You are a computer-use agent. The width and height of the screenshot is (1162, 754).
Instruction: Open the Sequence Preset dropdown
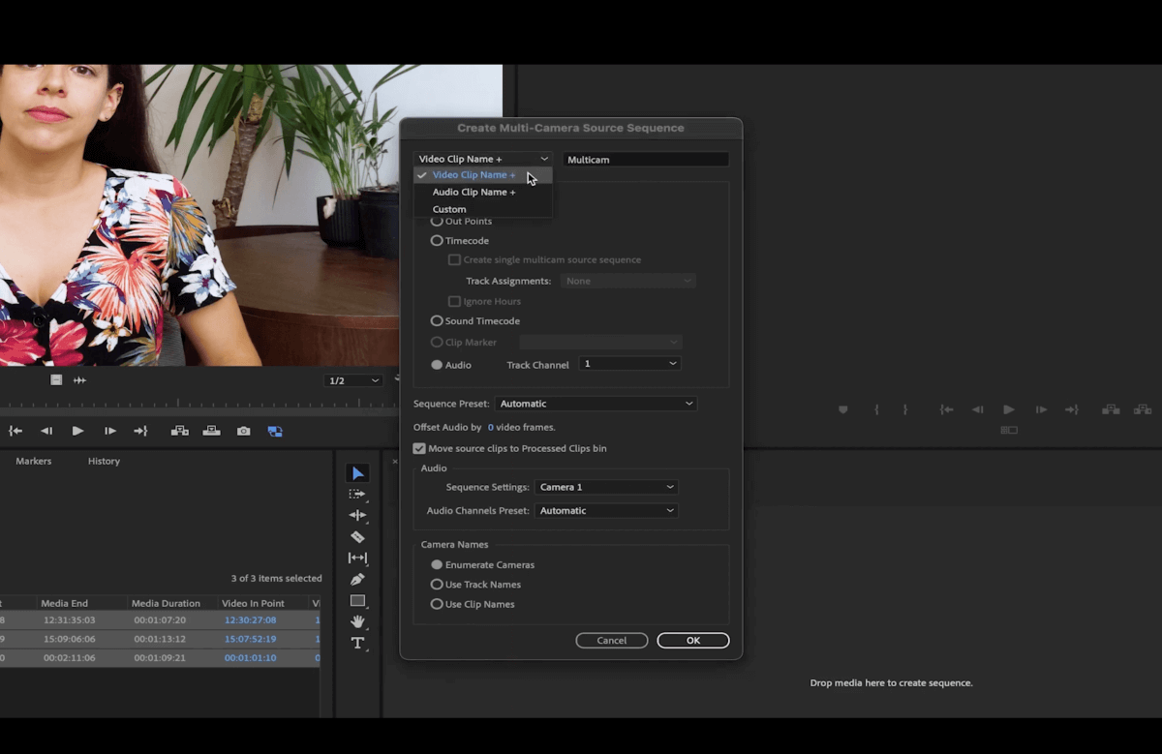[596, 404]
